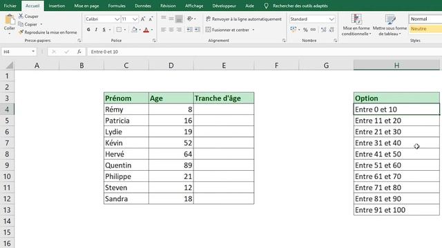
Task: Click cell Entre 31 et 40
Action: point(396,143)
